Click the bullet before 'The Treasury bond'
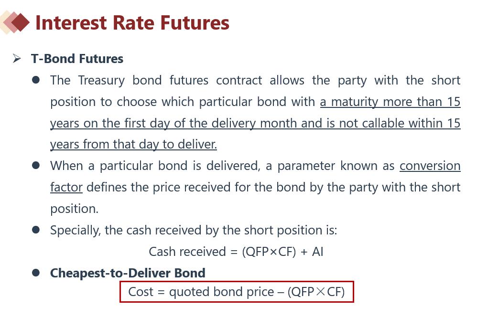 click(x=36, y=80)
